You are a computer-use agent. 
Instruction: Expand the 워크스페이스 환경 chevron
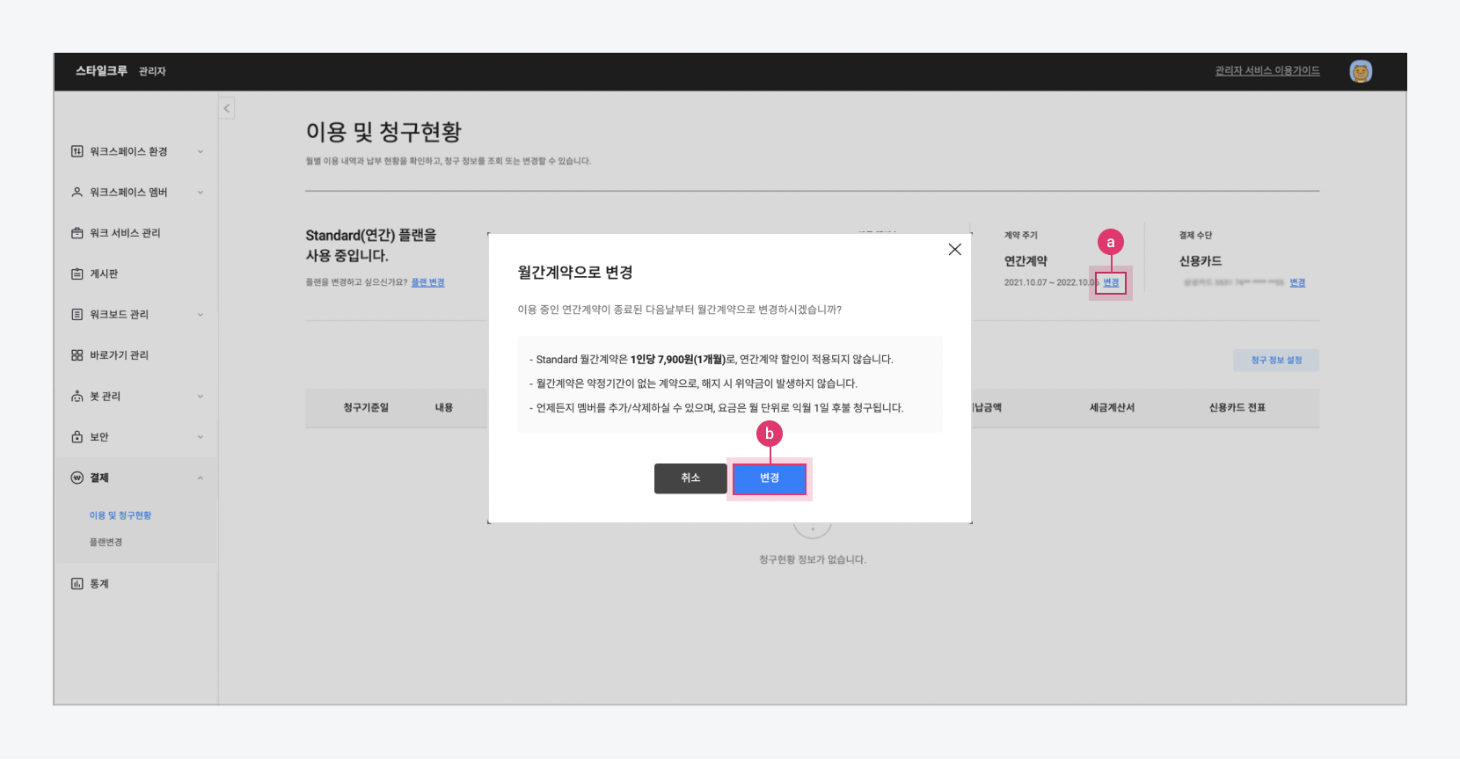[x=201, y=151]
